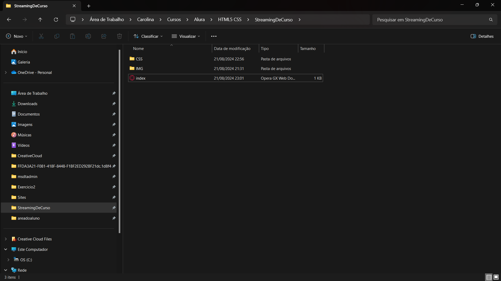This screenshot has width=501, height=281.
Task: Click the Copy icon in toolbar
Action: coord(57,36)
